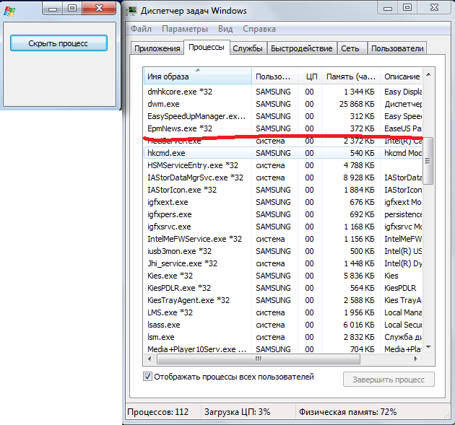Click the "25 868 КБ" memory value
Viewport: 455px width, 425px height.
(357, 104)
